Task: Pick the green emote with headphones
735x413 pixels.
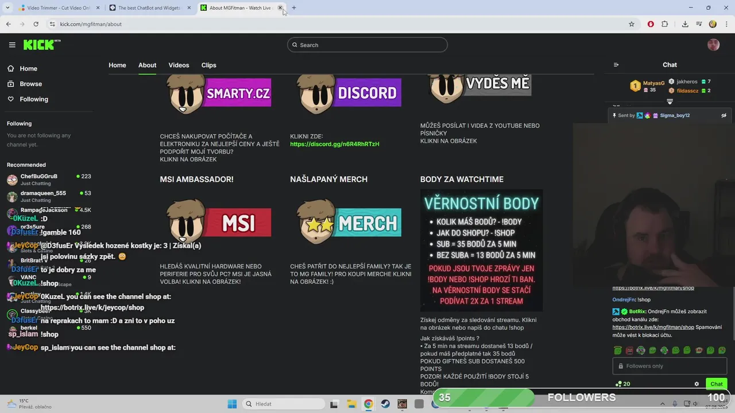Action: pos(641,350)
